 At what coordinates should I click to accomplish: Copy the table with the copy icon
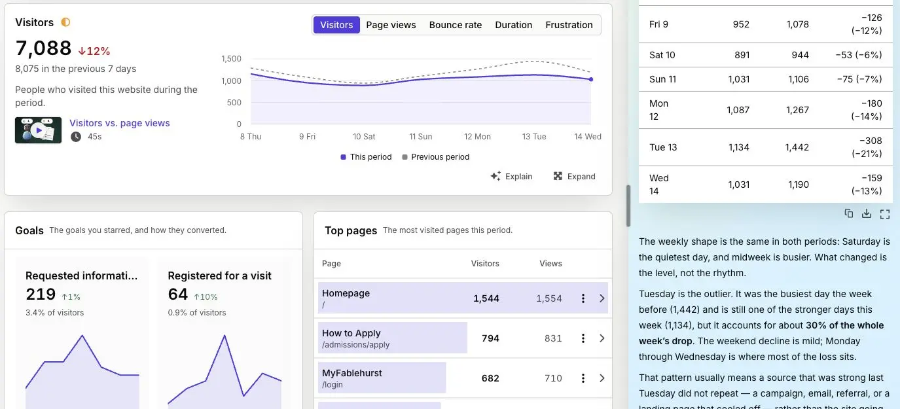[x=849, y=213]
